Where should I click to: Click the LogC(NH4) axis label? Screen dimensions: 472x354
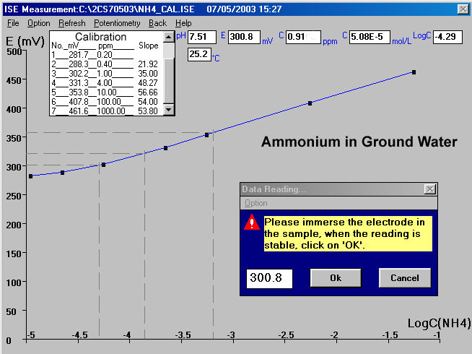(439, 323)
